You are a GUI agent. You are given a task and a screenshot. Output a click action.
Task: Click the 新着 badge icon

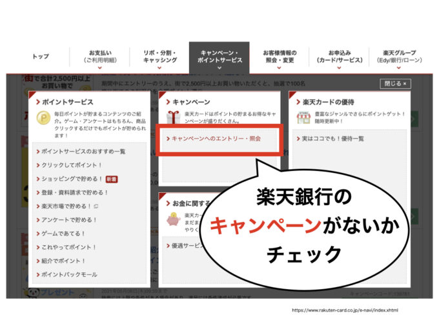[x=112, y=179]
